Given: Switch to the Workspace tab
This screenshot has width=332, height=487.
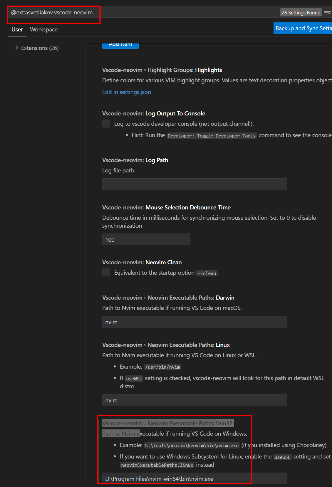Looking at the screenshot, I should coord(44,29).
